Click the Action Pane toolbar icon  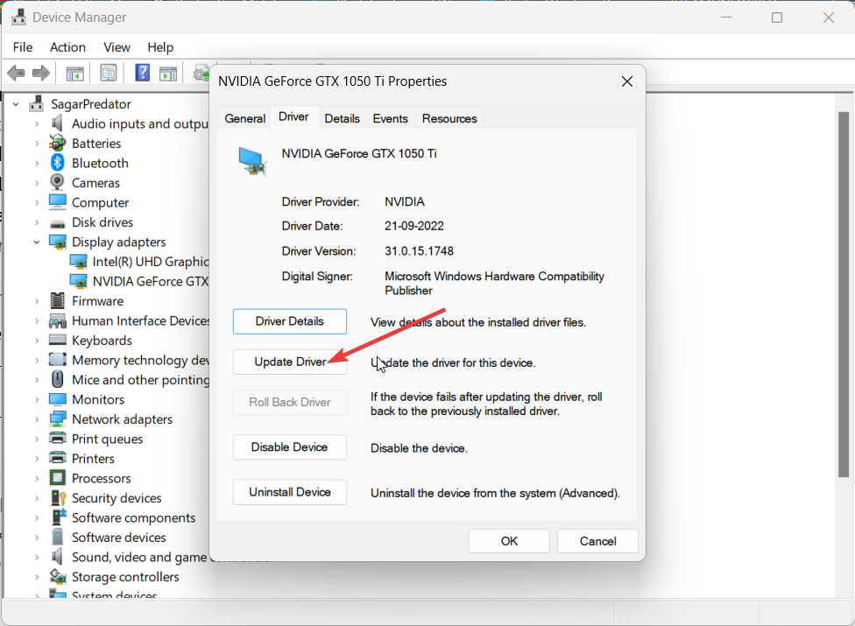coord(168,73)
